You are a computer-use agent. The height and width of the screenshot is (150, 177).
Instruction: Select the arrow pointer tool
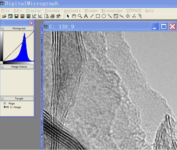coord(68,16)
